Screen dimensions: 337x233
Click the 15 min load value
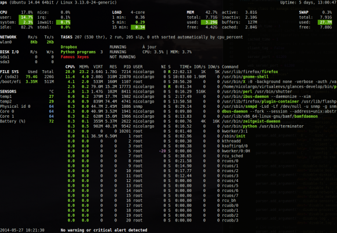tap(138, 27)
